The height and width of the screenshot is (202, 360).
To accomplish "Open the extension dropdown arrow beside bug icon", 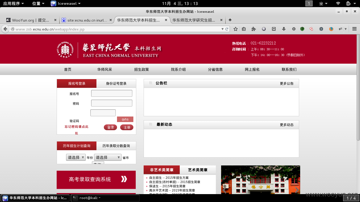I will pos(346,29).
